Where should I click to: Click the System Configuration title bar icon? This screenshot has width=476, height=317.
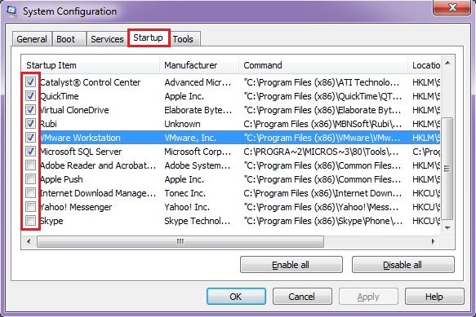pyautogui.click(x=11, y=11)
